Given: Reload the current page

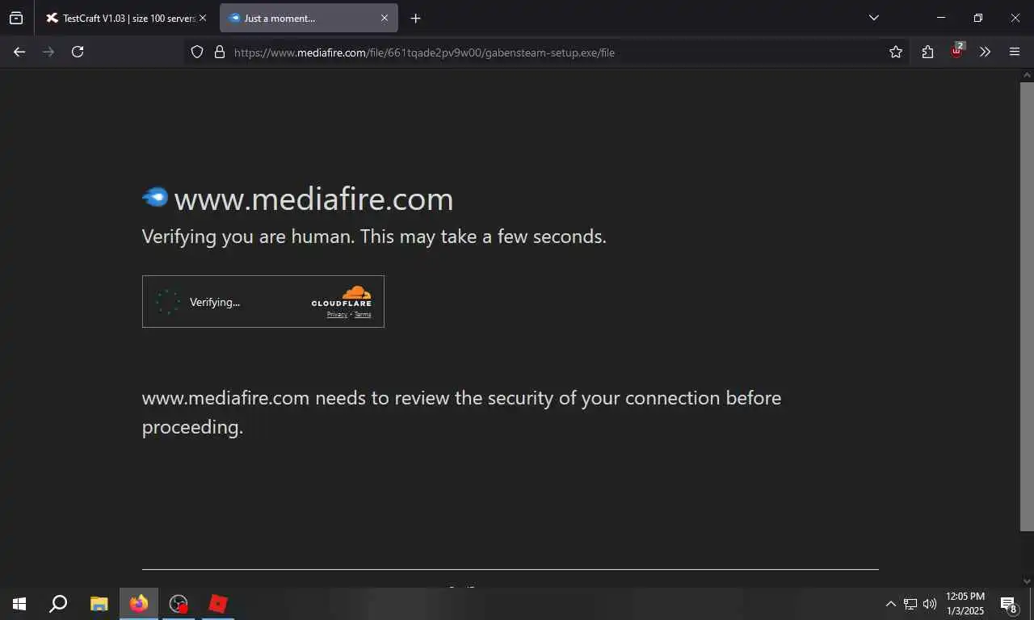Looking at the screenshot, I should [78, 52].
